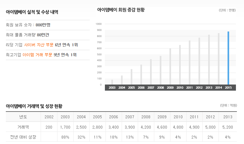Click the 500 y-axis value
The width and height of the screenshot is (244, 144).
point(99,54)
